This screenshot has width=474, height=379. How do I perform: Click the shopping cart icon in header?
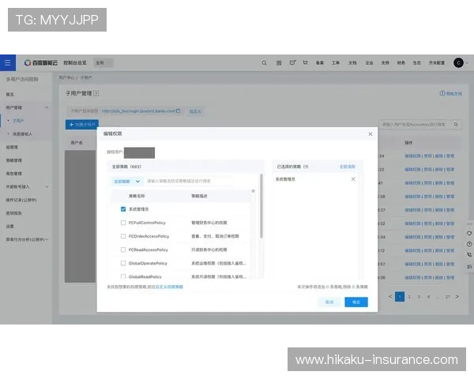click(305, 62)
